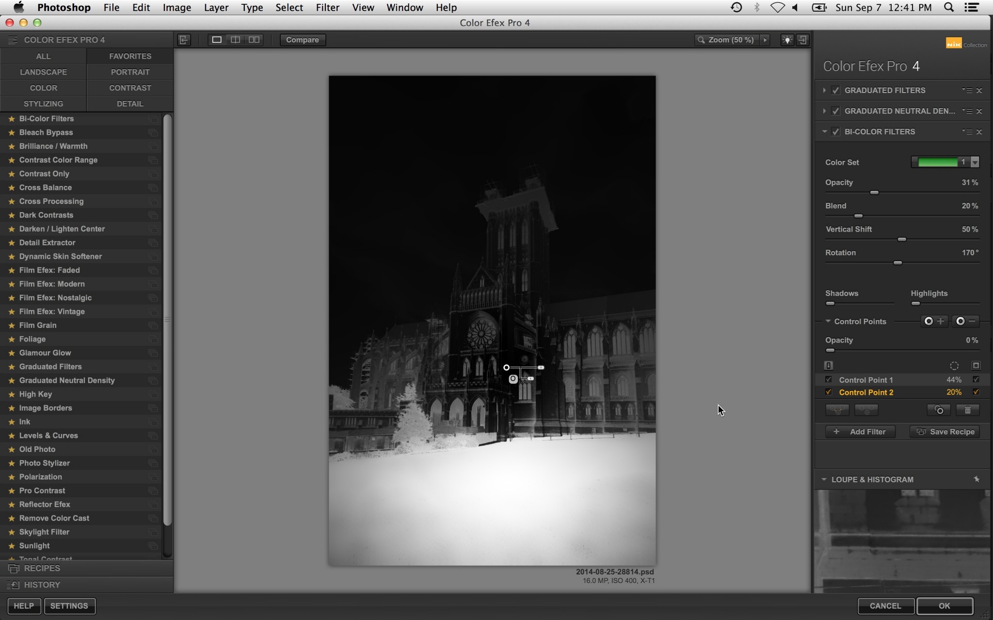Switch to side-by-side preview view
The width and height of the screenshot is (993, 620).
click(x=254, y=40)
